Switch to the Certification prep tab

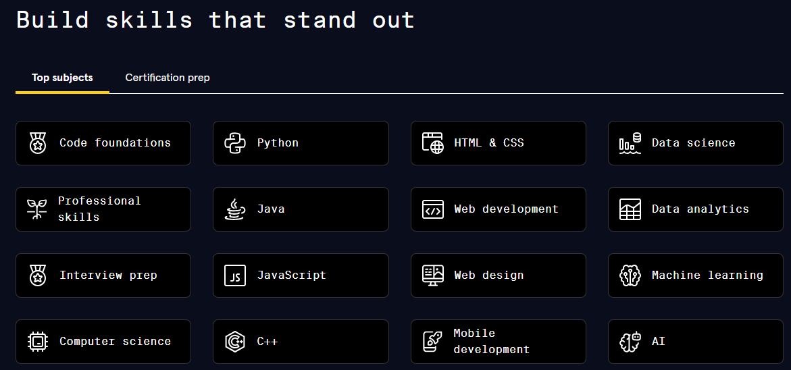tap(168, 78)
